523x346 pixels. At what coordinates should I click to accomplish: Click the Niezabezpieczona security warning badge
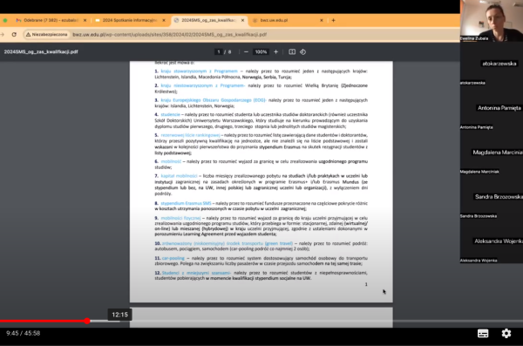tap(47, 34)
